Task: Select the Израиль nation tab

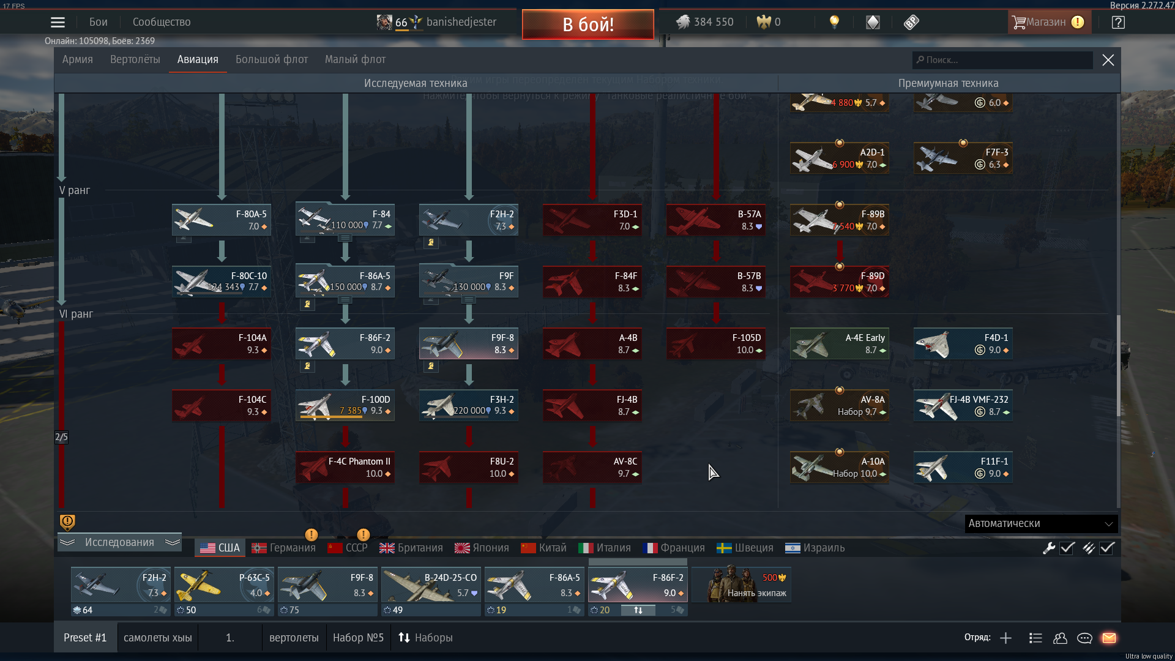Action: click(815, 548)
